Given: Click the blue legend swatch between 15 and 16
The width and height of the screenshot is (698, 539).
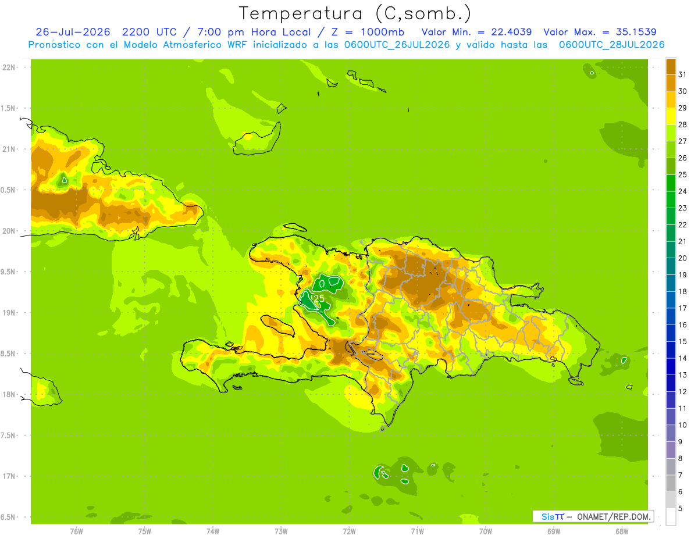Looking at the screenshot, I should [x=671, y=333].
